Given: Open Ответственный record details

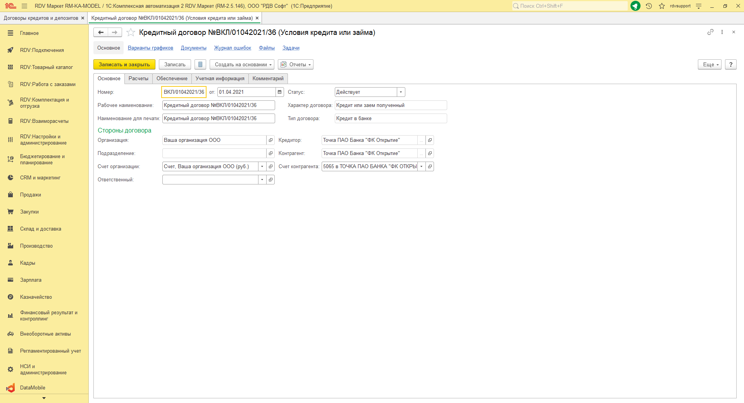Looking at the screenshot, I should (271, 179).
